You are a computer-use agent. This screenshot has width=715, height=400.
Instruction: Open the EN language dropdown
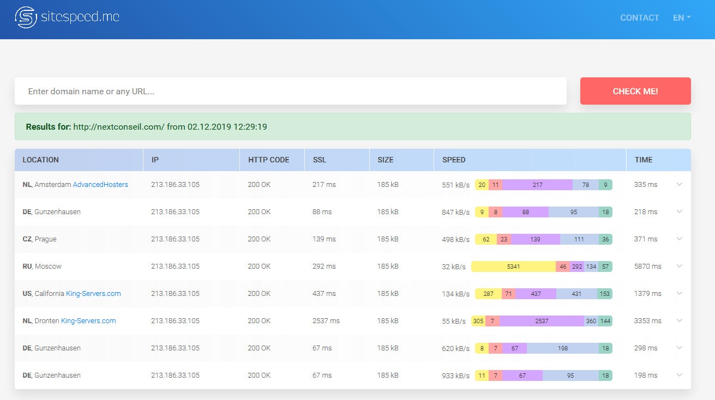pyautogui.click(x=682, y=18)
